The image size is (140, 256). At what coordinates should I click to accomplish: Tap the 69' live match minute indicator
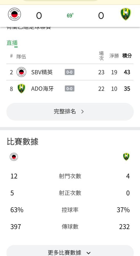[70, 16]
